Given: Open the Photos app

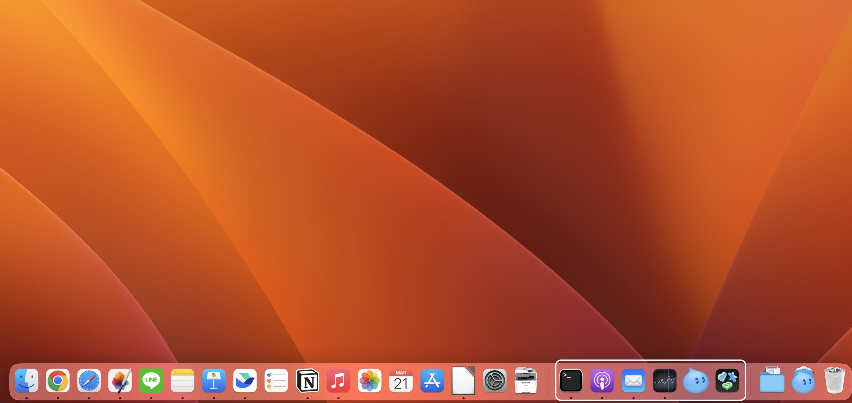Looking at the screenshot, I should point(370,380).
